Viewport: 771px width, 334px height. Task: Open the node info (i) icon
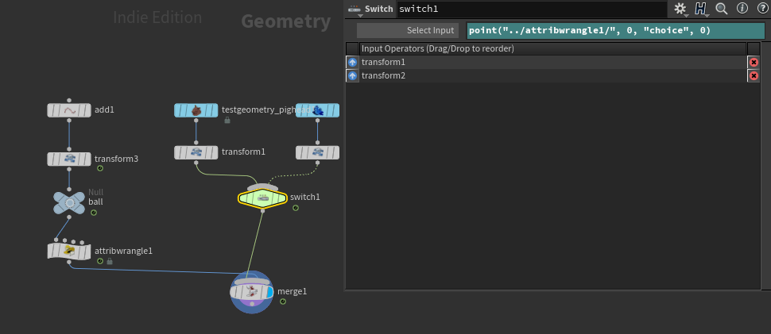(742, 9)
